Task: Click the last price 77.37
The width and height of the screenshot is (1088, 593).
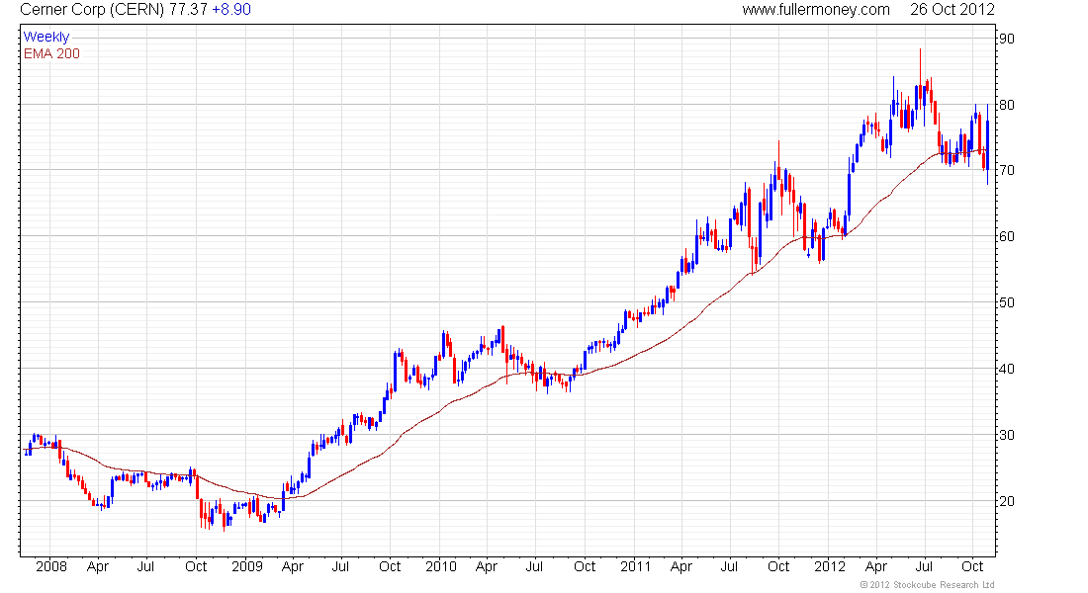Action: pyautogui.click(x=188, y=10)
